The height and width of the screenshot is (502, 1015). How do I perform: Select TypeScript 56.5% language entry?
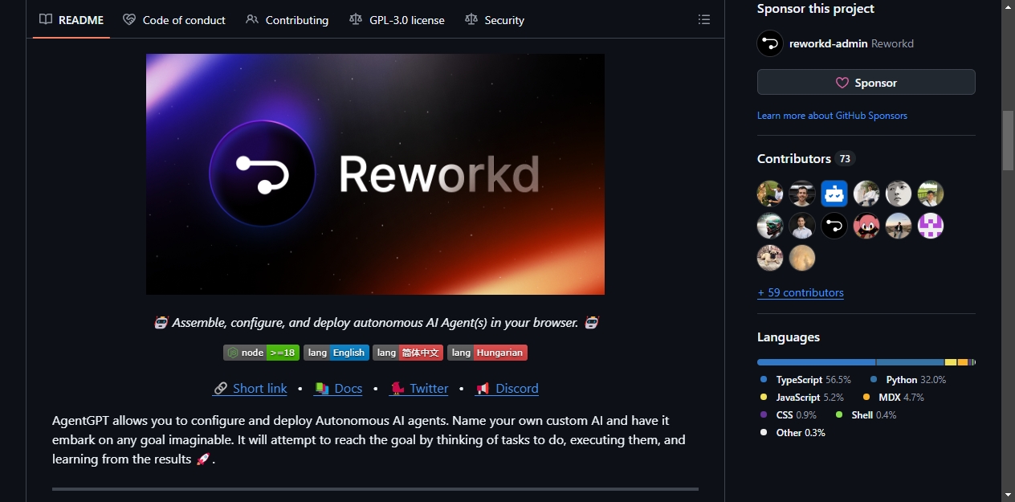coord(805,379)
